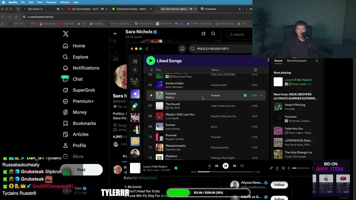Skip to the next track
The width and height of the screenshot is (356, 200).
tap(234, 166)
